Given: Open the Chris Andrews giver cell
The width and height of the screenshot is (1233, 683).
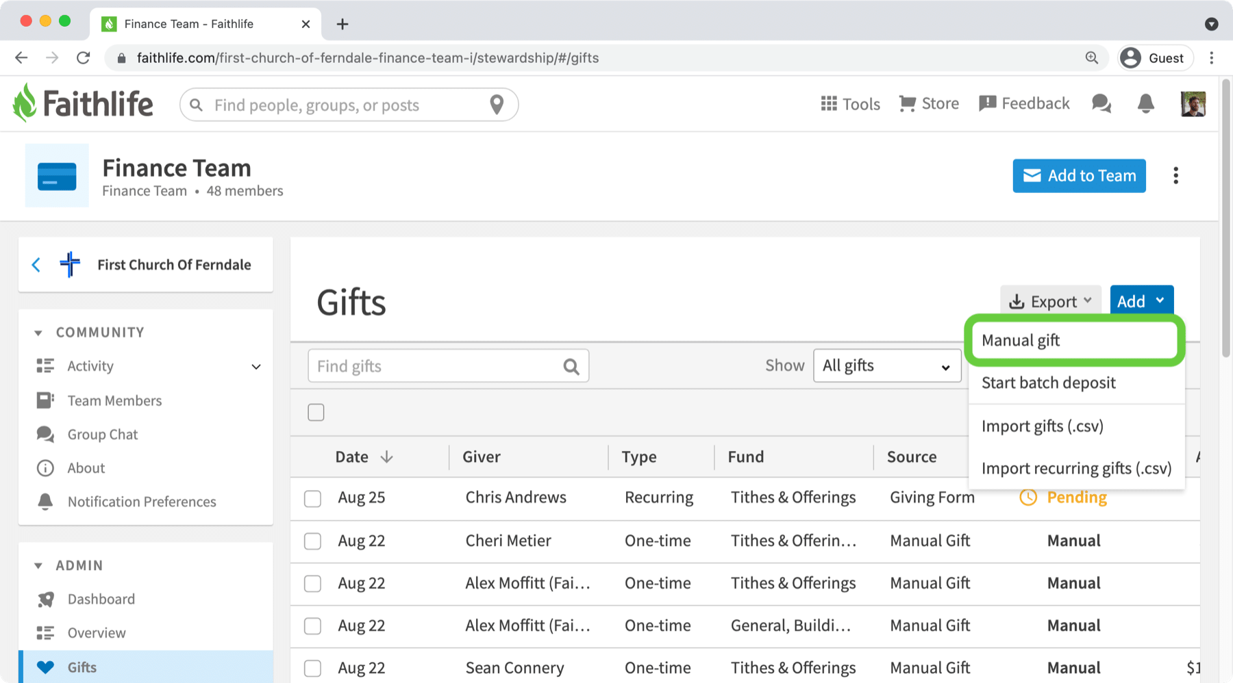Looking at the screenshot, I should pyautogui.click(x=516, y=498).
